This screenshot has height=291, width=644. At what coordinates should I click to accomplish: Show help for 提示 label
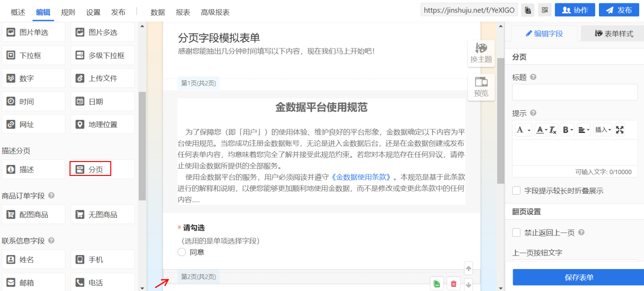[x=533, y=114]
